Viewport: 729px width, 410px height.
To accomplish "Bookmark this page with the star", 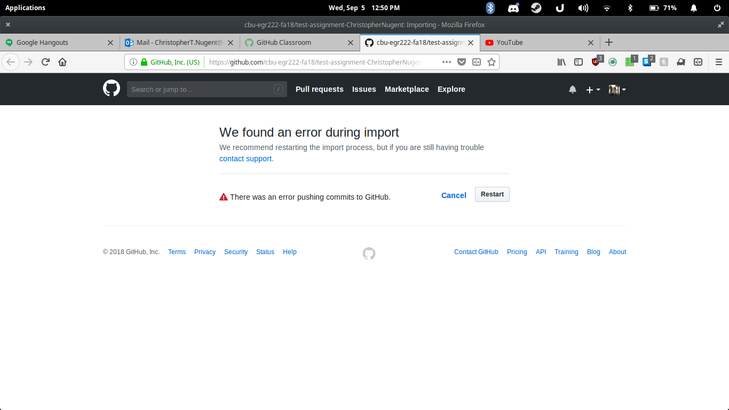I will pos(492,62).
